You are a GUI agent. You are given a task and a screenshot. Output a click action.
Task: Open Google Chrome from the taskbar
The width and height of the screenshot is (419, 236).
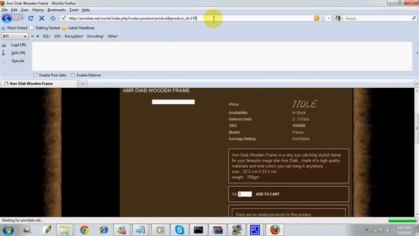coord(84,230)
